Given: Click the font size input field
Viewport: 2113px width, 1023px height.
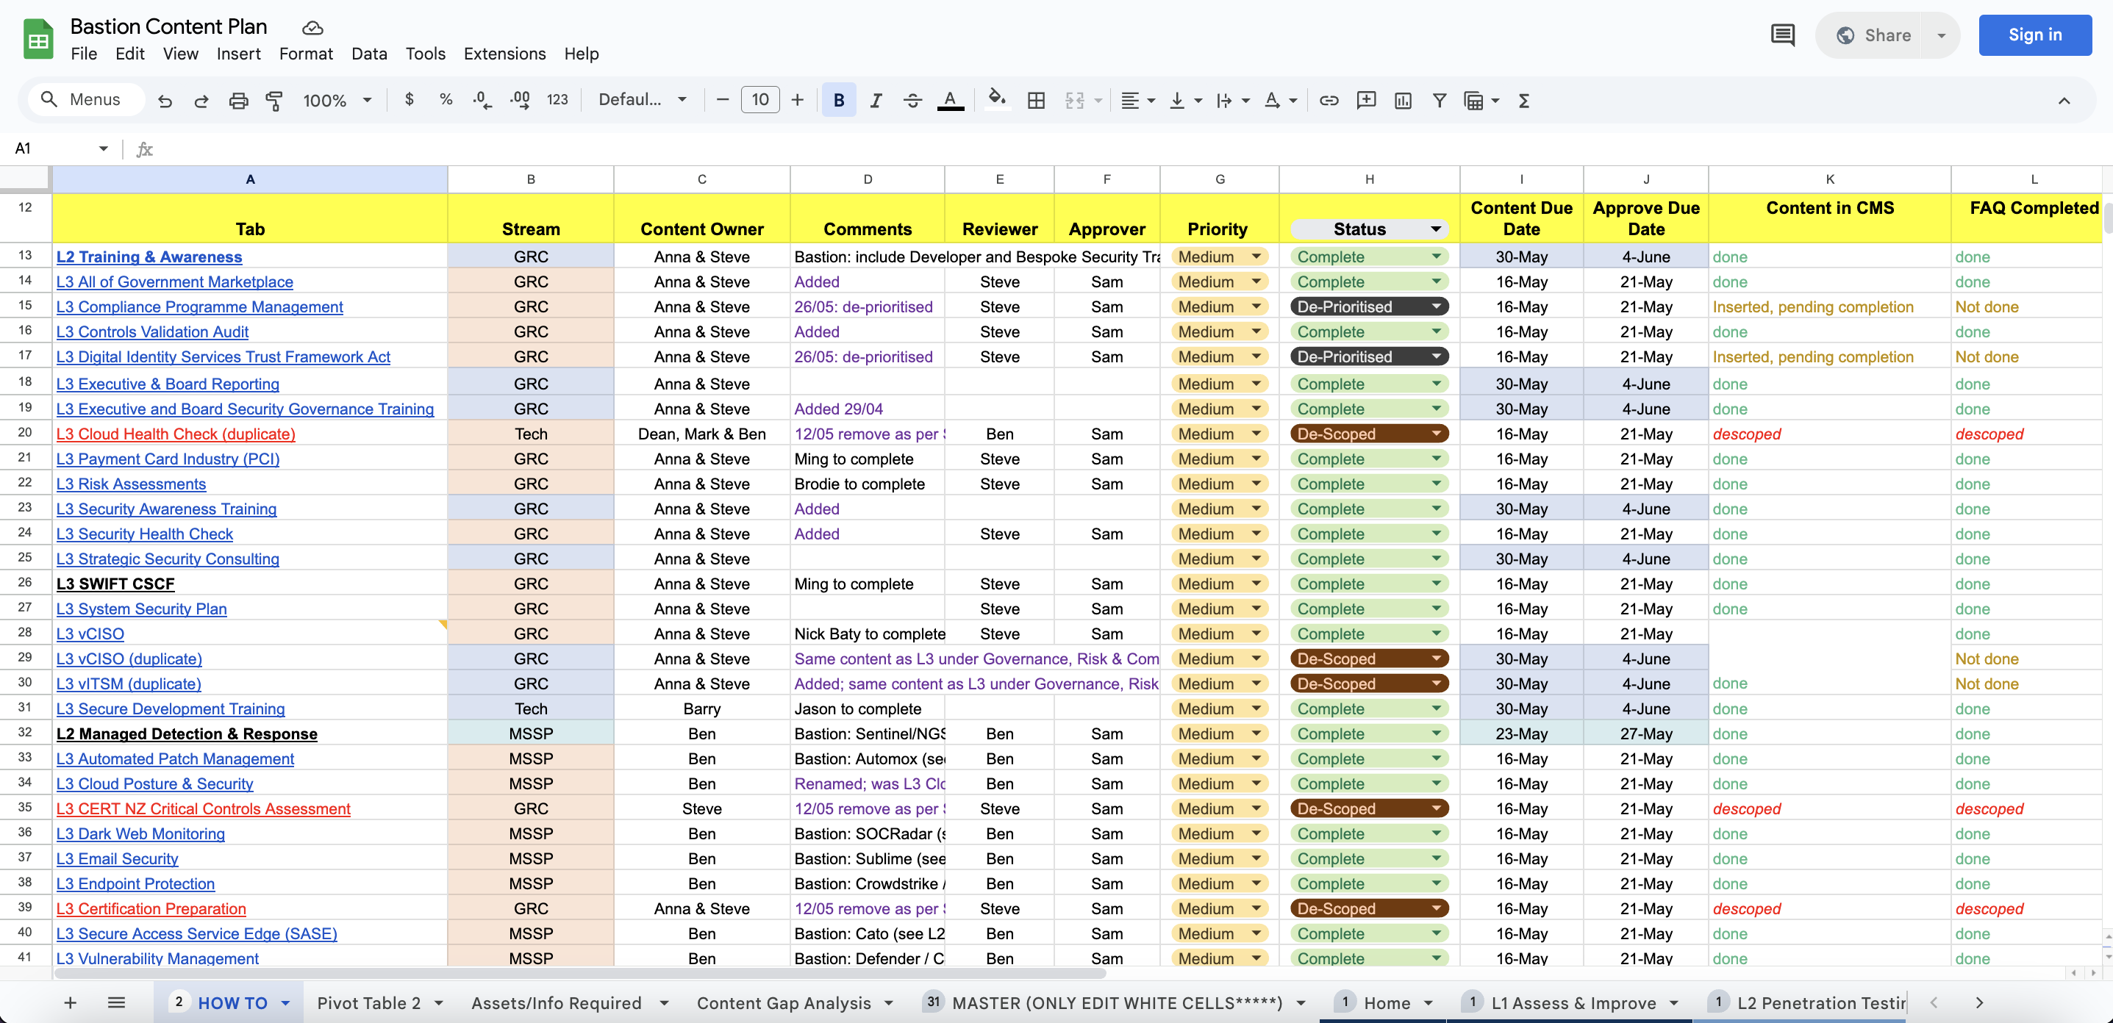Looking at the screenshot, I should (x=759, y=100).
